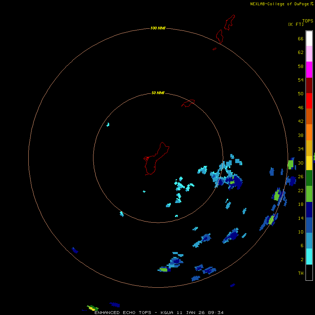The image size is (315, 315).
Task: Click the legend value "38"
Action: 301,135
